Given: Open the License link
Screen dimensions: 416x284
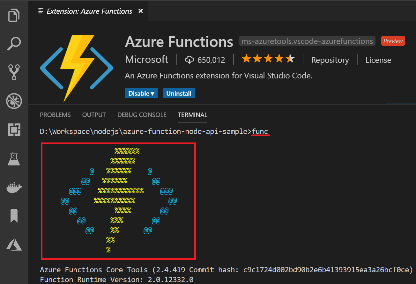Looking at the screenshot, I should (378, 60).
